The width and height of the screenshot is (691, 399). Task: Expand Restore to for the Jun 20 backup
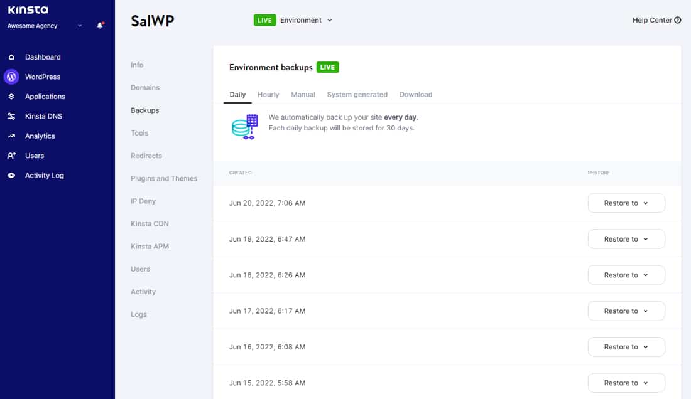click(626, 203)
